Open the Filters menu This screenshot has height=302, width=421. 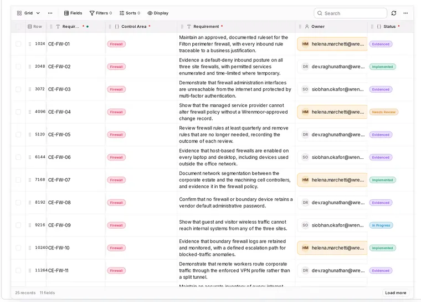[101, 13]
